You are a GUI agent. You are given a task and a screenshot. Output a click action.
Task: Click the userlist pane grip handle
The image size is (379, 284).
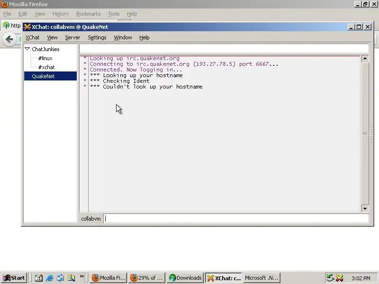tap(371, 133)
